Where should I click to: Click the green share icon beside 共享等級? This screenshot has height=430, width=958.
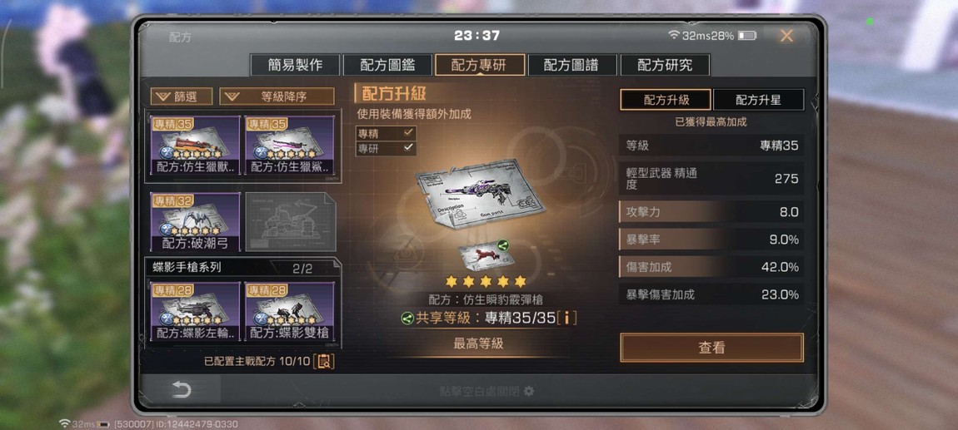tap(407, 319)
